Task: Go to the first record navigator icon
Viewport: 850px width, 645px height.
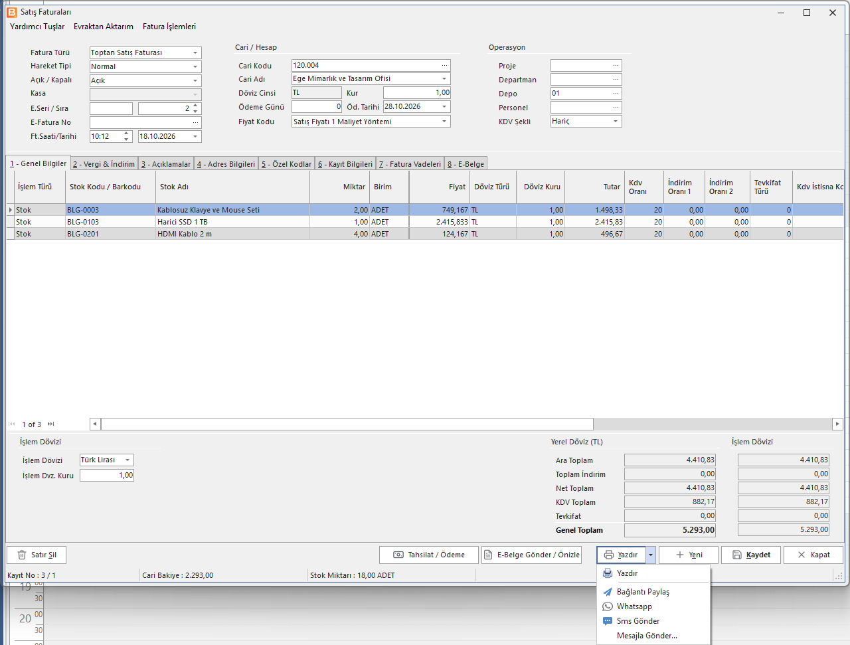Action: (12, 424)
